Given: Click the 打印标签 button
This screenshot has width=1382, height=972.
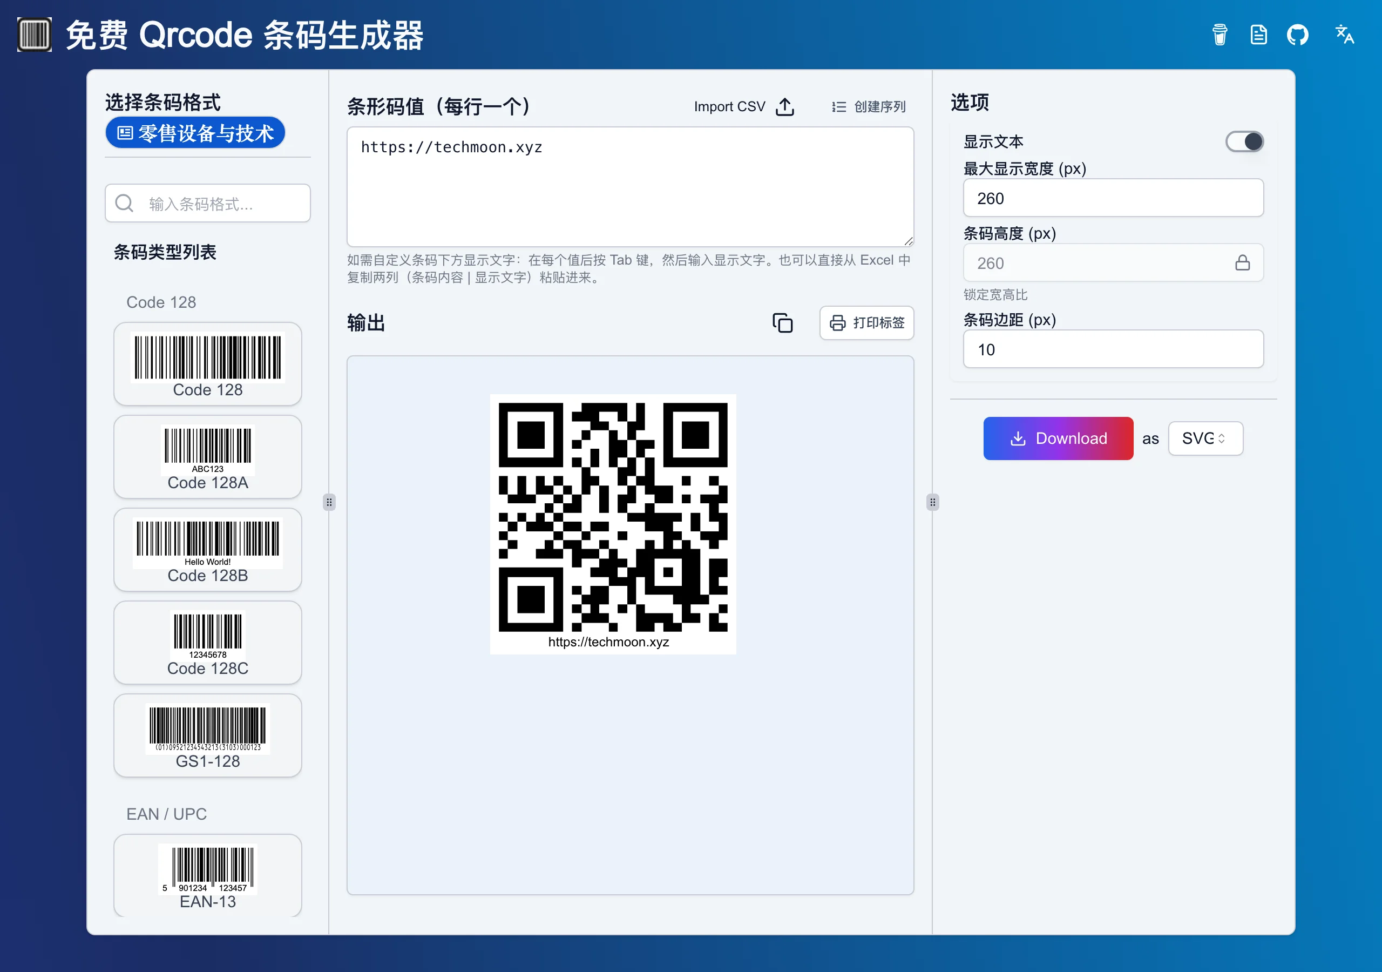Looking at the screenshot, I should click(x=867, y=323).
